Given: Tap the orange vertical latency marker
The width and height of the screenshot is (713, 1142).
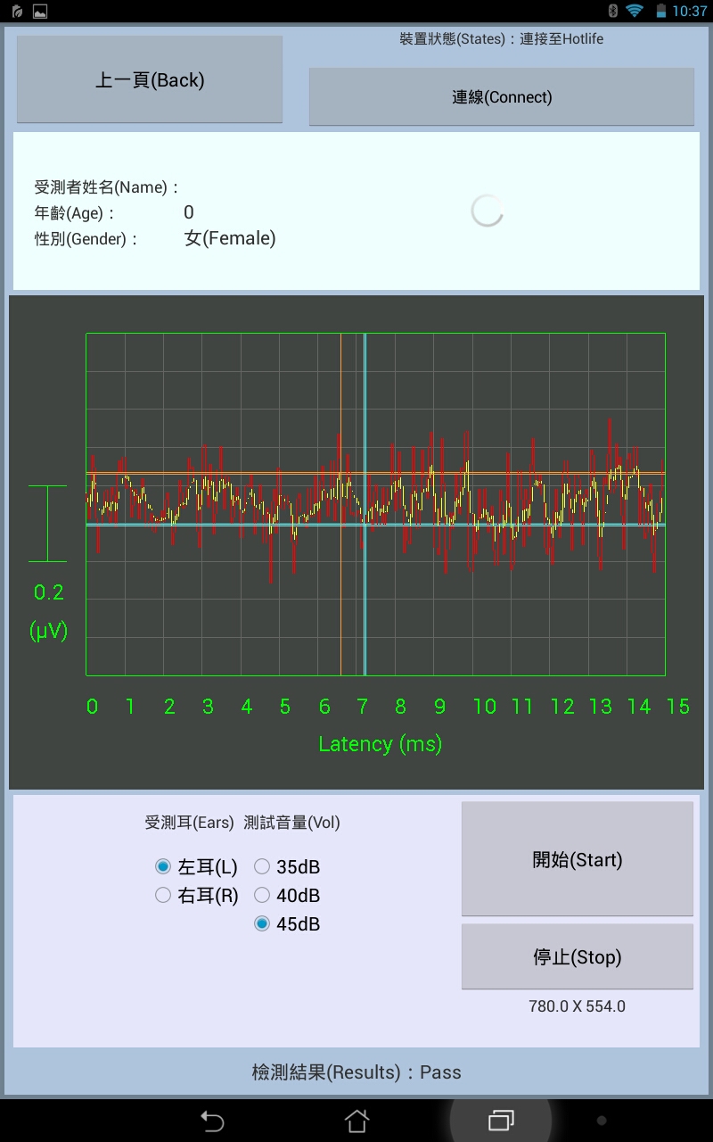Looking at the screenshot, I should 340,504.
